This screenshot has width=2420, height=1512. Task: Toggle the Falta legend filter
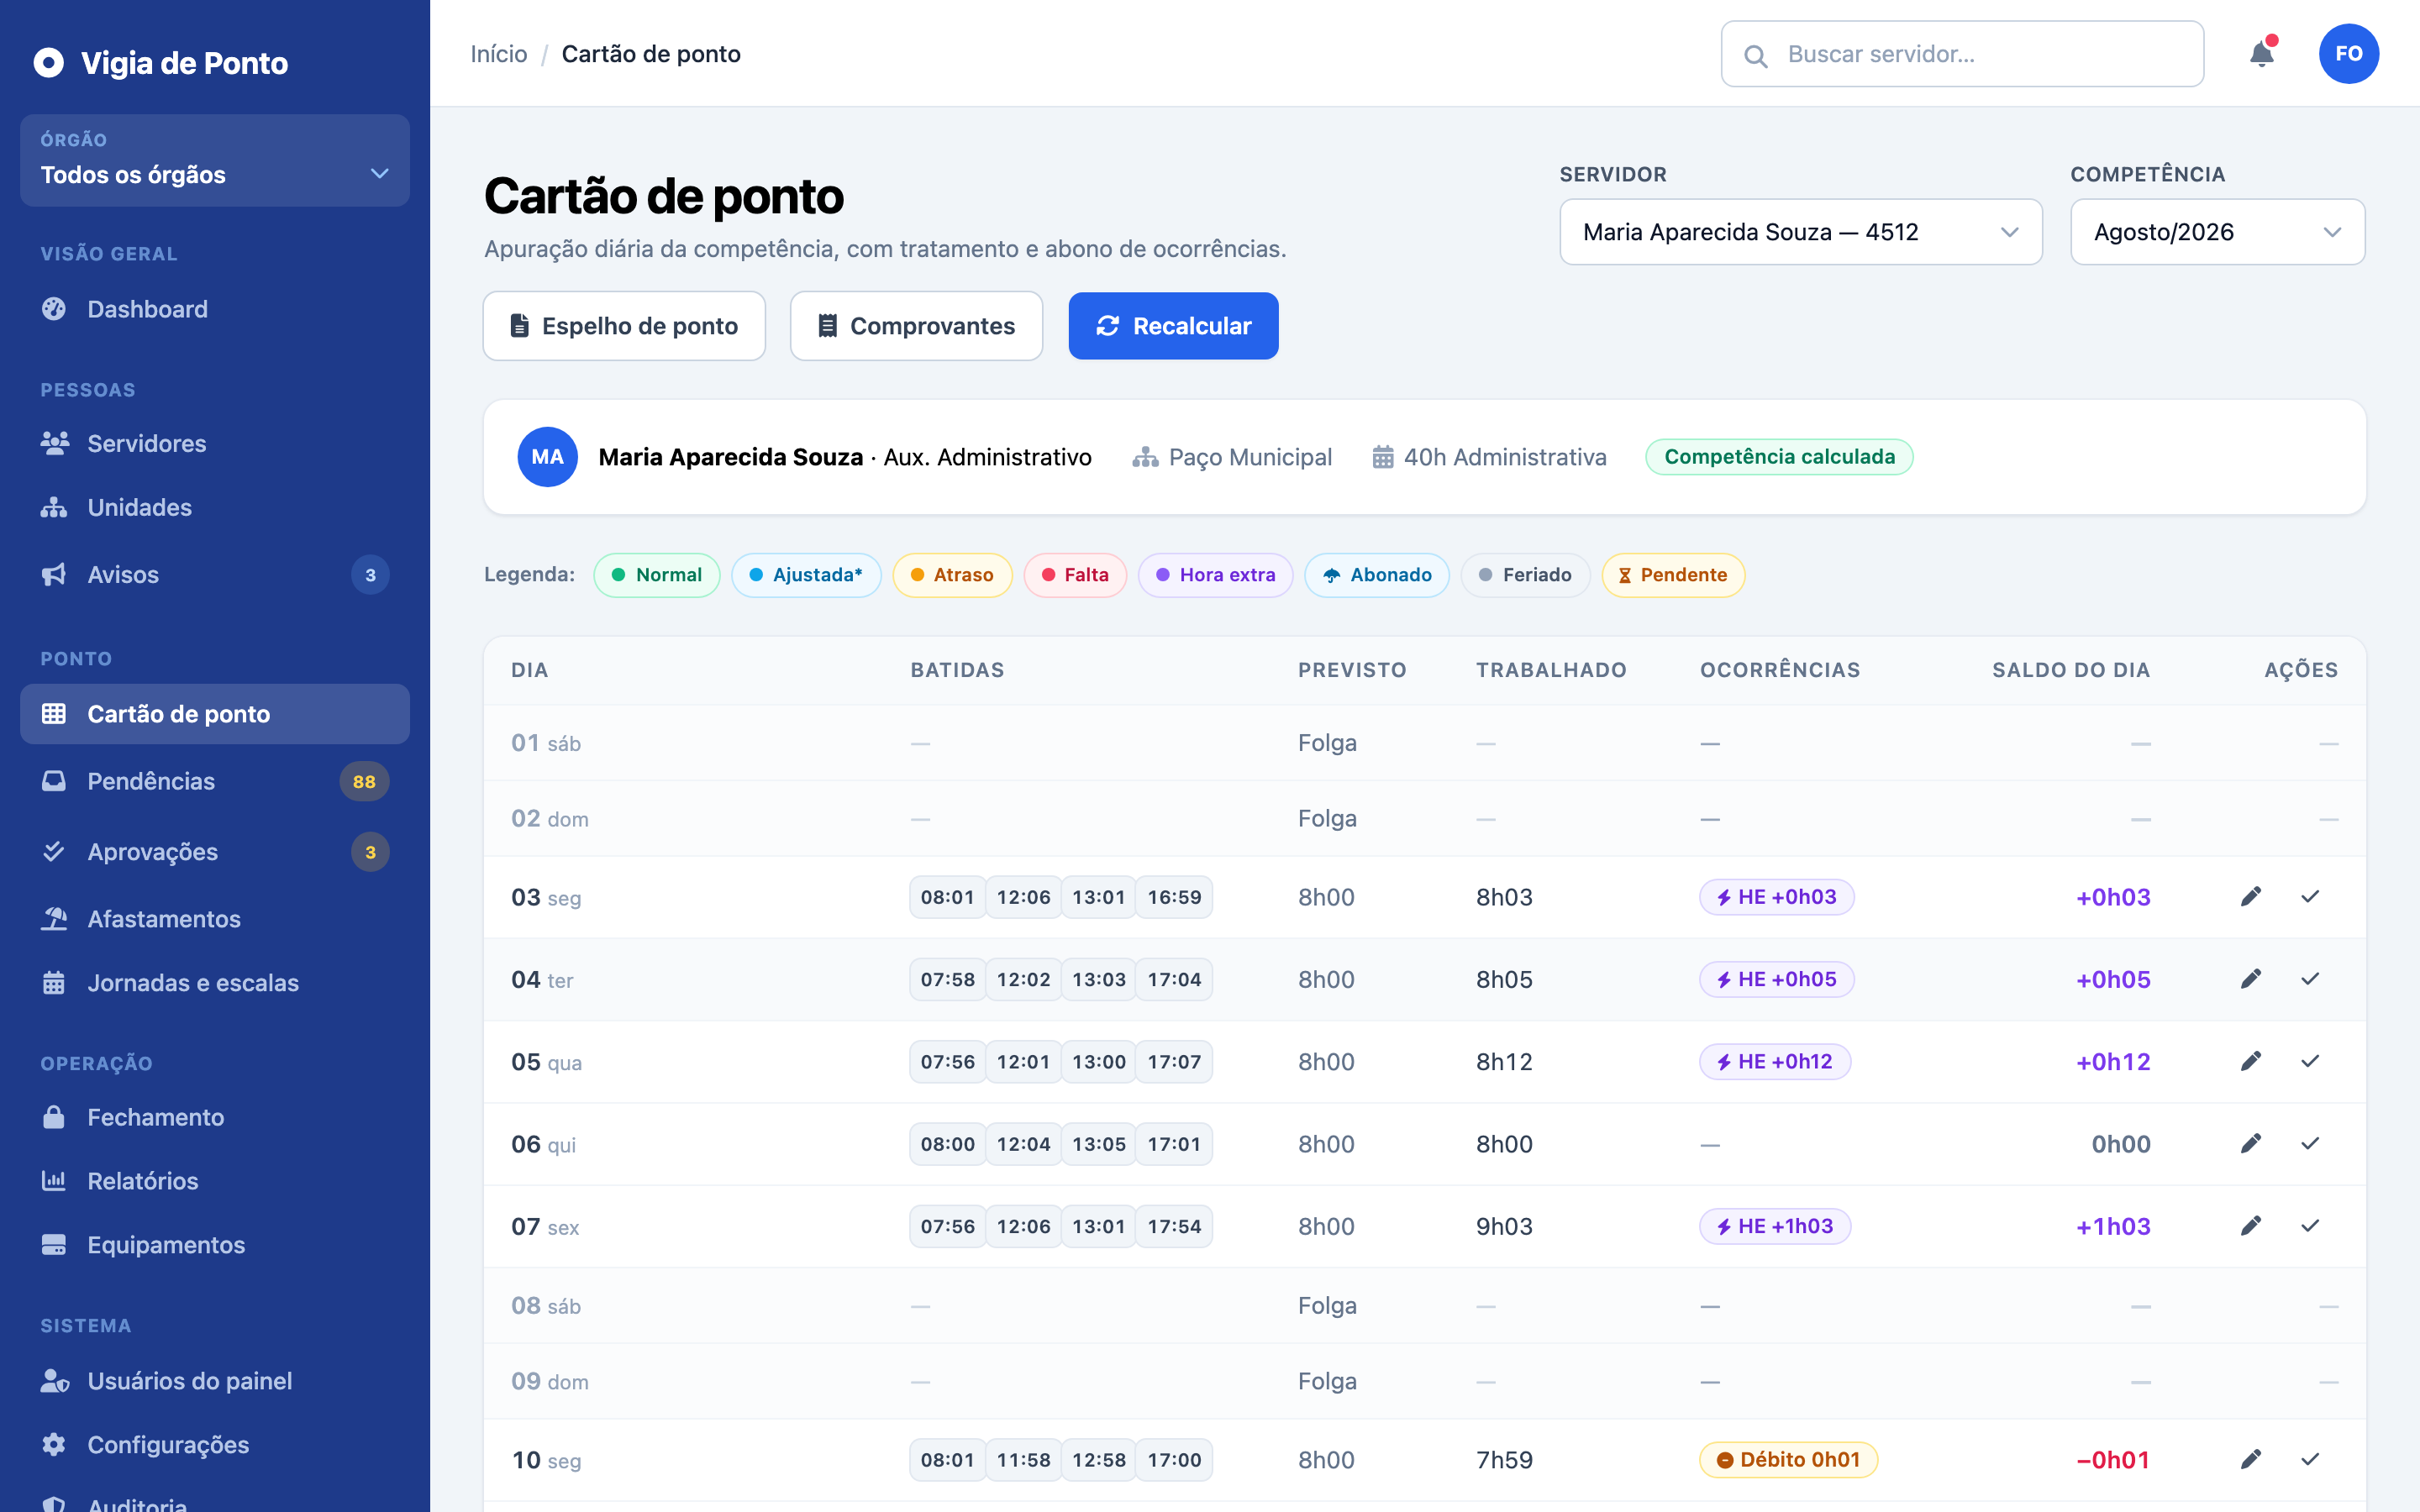1075,575
